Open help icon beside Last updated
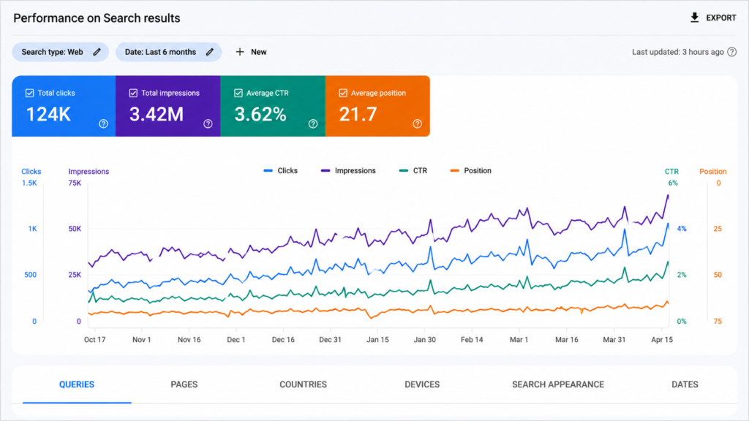This screenshot has width=749, height=421. point(731,52)
